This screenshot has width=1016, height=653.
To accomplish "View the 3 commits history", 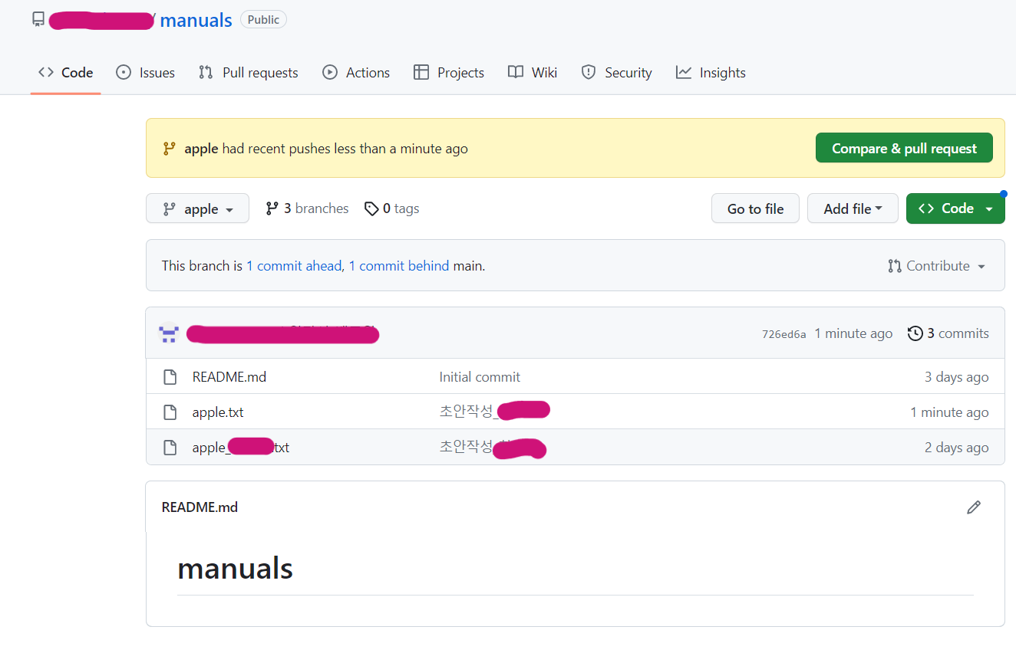I will click(x=948, y=333).
